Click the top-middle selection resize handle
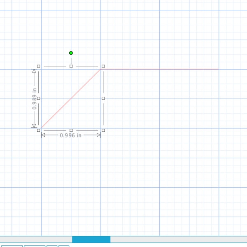 pos(71,66)
